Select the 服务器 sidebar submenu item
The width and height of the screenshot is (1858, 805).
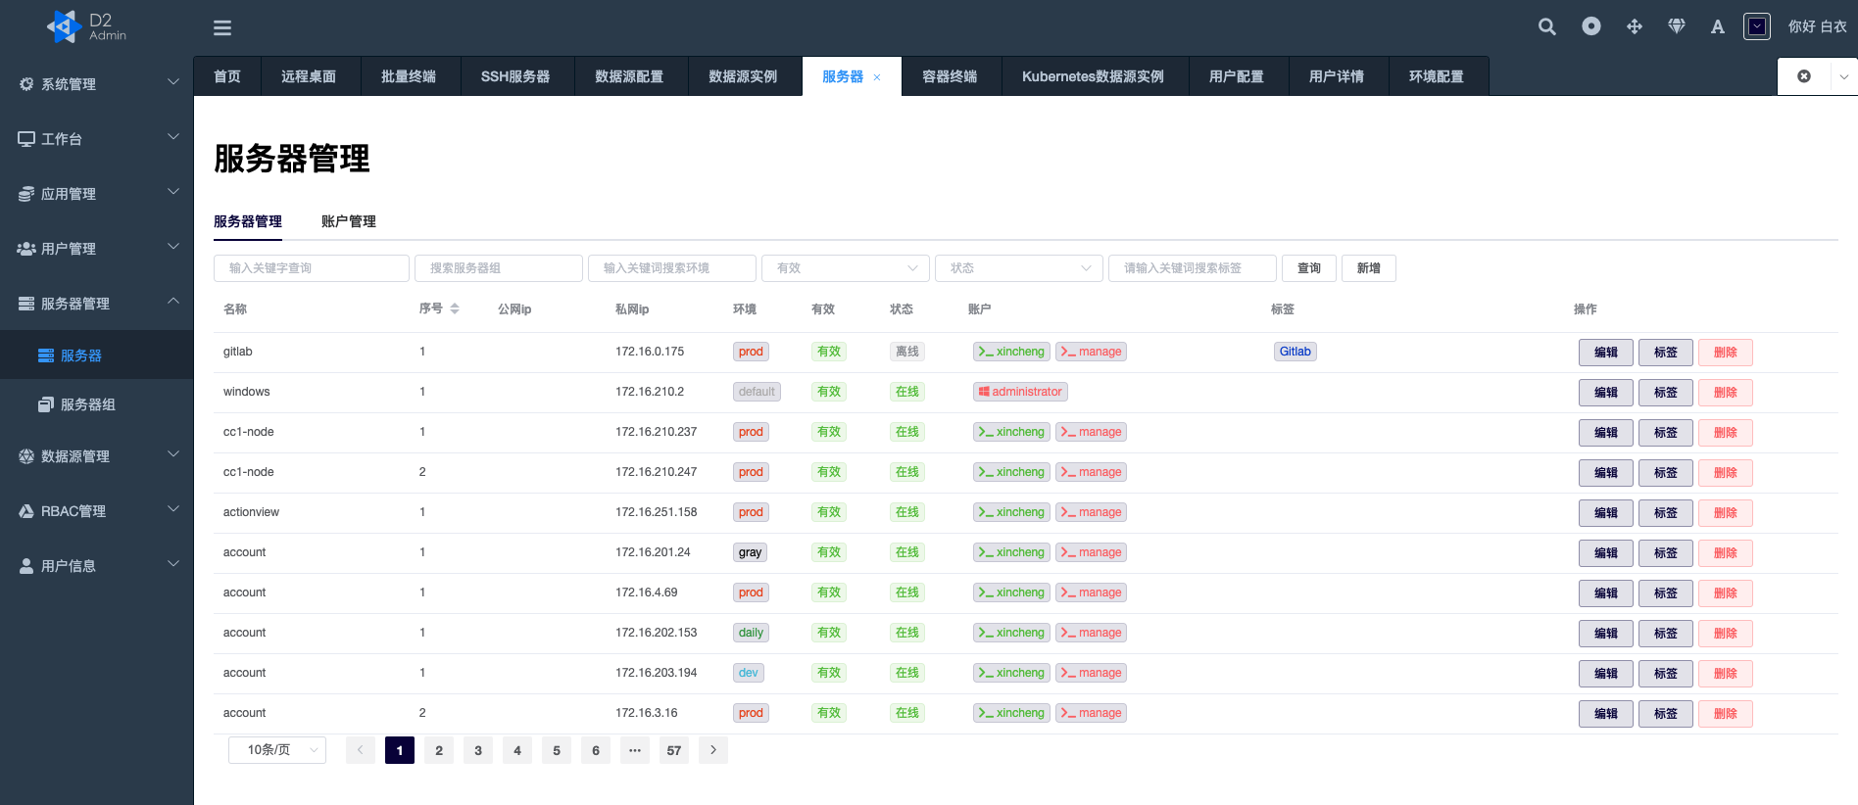coord(96,355)
